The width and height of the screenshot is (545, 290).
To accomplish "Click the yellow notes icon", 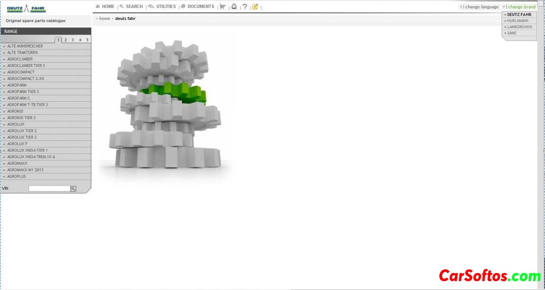I will coord(255,7).
